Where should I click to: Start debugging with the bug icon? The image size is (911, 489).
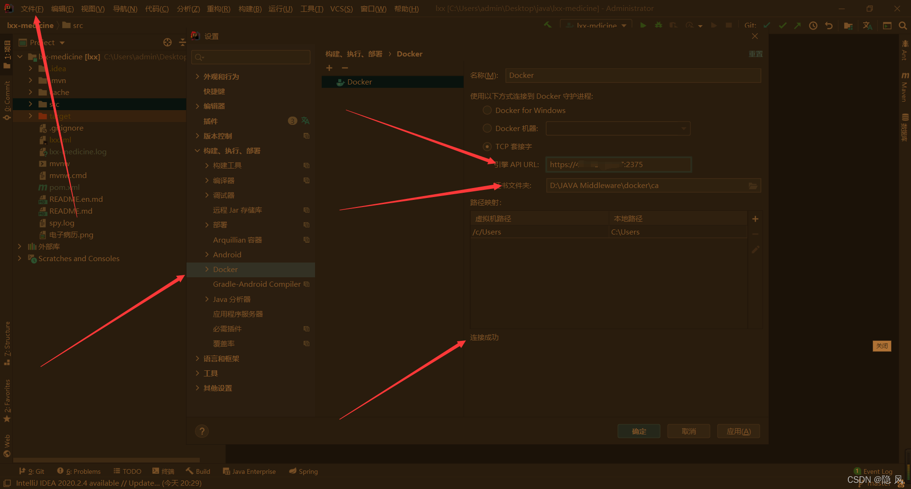coord(659,25)
